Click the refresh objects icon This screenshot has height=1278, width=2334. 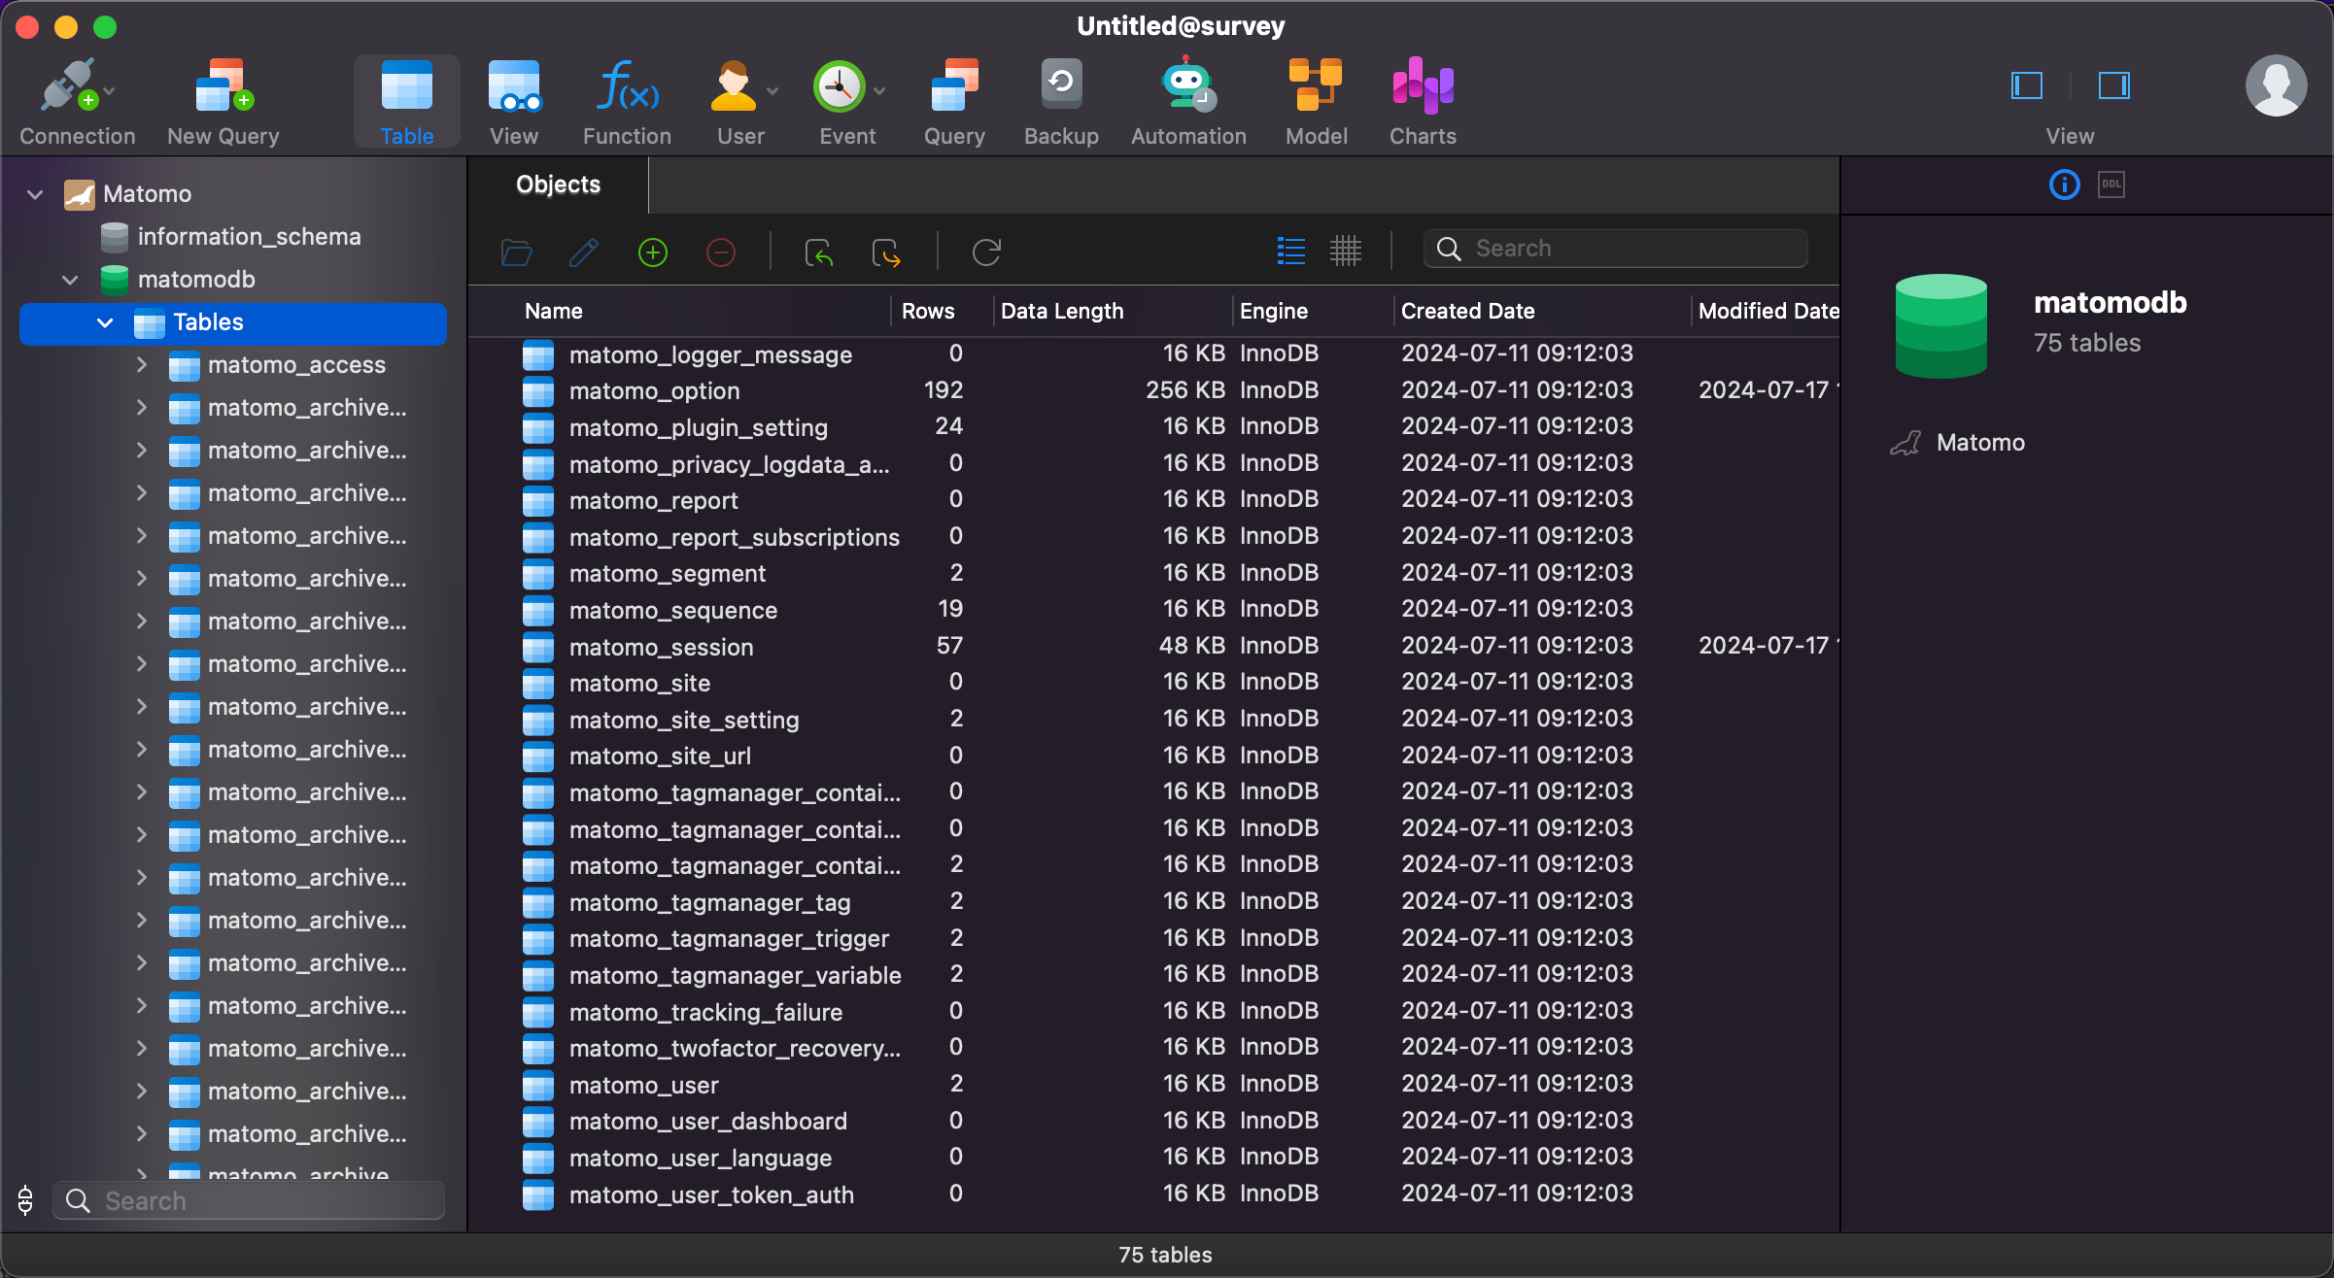click(986, 253)
